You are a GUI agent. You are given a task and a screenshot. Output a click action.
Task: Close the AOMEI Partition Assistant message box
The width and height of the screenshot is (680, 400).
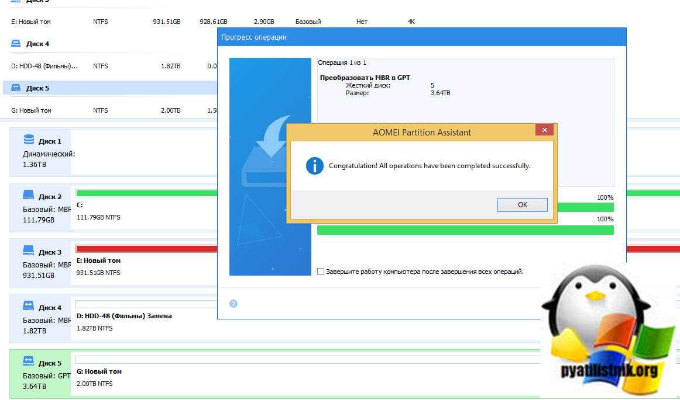coord(544,130)
